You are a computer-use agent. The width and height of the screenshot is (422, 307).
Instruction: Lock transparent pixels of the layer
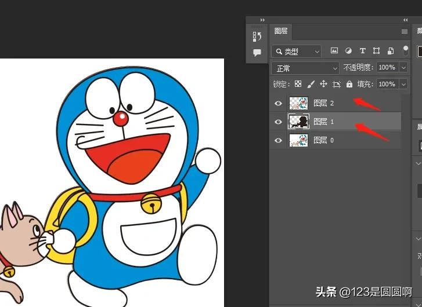click(298, 84)
